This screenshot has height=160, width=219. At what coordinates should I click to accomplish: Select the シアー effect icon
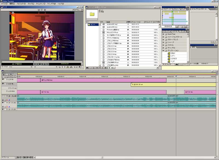[x=169, y=56]
